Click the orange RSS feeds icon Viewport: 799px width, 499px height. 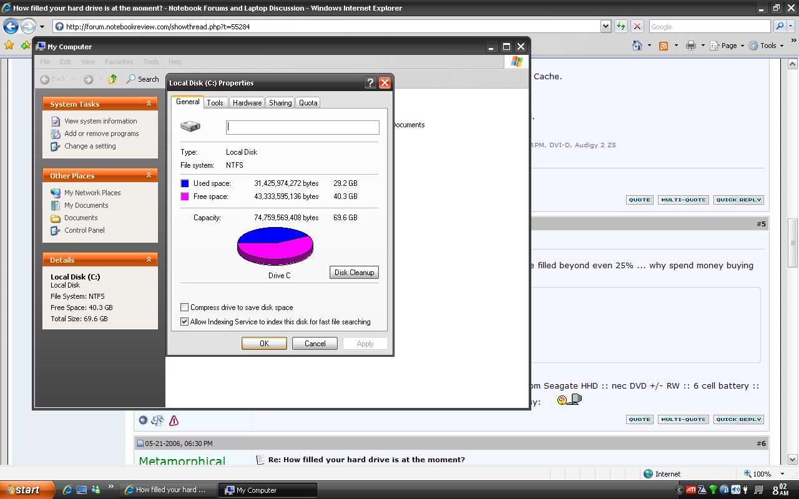664,46
